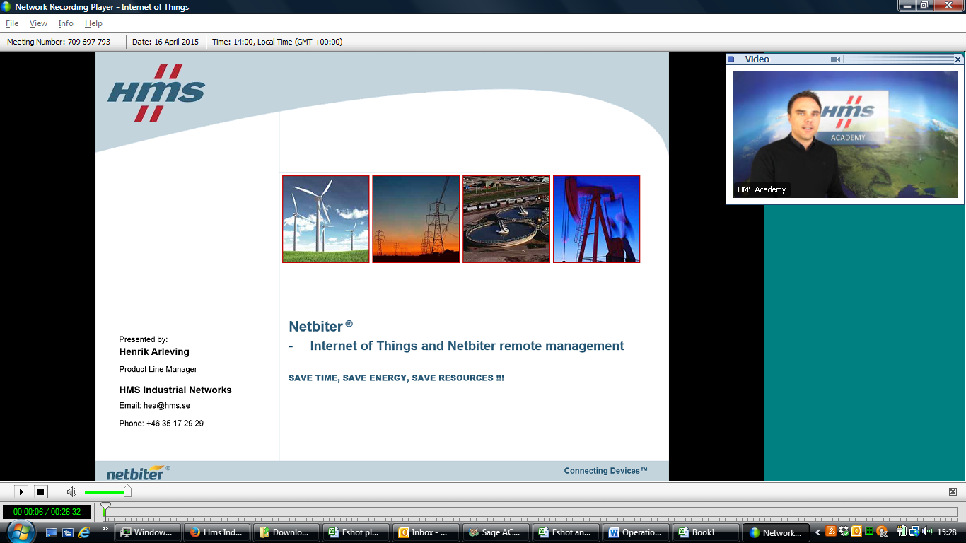Open the Info menu

pos(66,23)
